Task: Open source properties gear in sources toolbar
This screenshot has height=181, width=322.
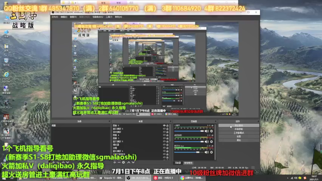Action: pos(123,162)
